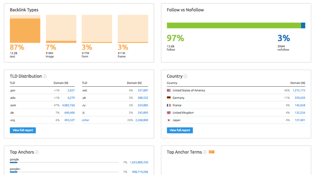This screenshot has height=175, width=316.
Task: Open full report in Country panel
Action: (180, 130)
